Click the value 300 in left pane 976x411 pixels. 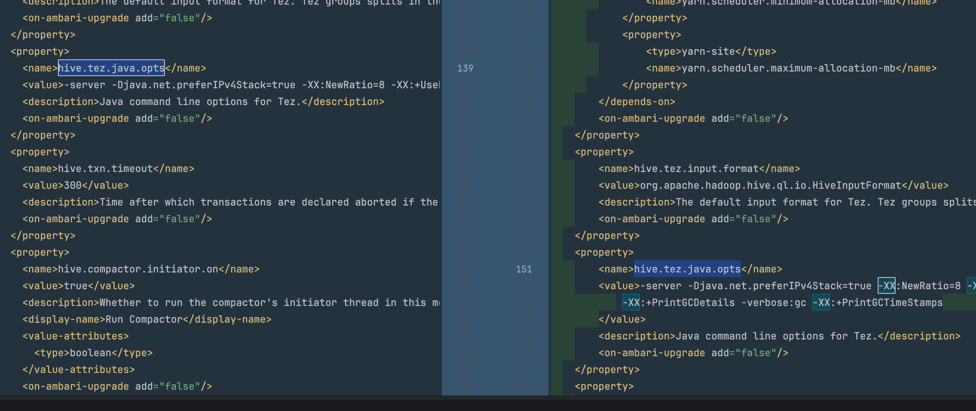click(x=73, y=185)
